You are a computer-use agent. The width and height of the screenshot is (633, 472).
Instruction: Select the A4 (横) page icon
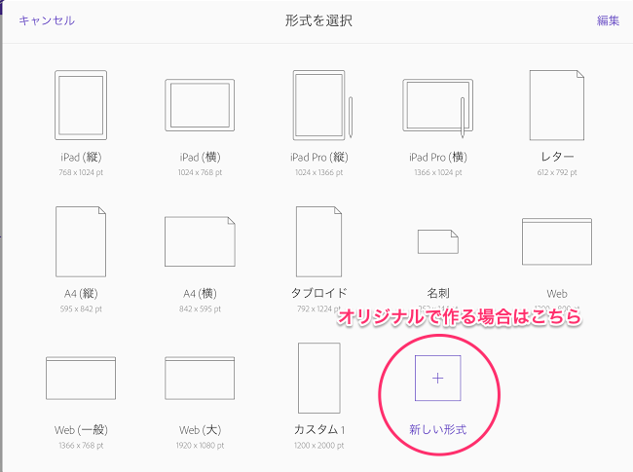[200, 241]
